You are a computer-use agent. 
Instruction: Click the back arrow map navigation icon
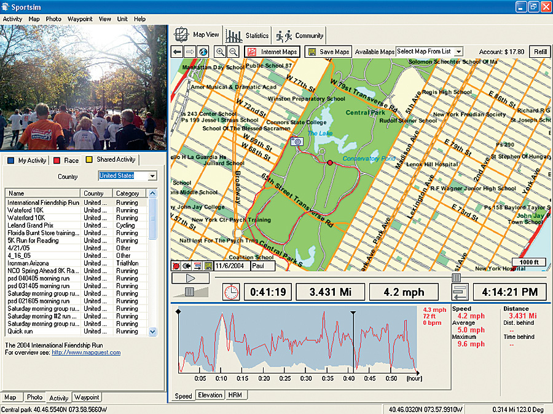click(x=178, y=52)
